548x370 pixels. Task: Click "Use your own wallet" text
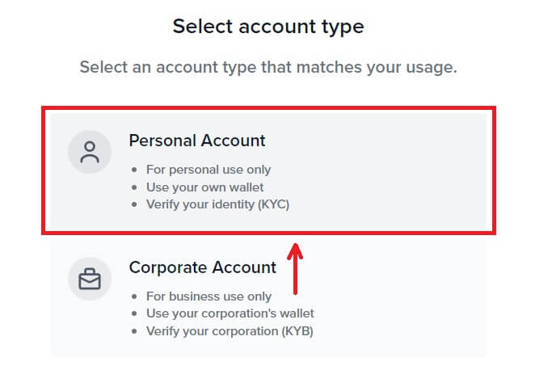[x=205, y=187]
